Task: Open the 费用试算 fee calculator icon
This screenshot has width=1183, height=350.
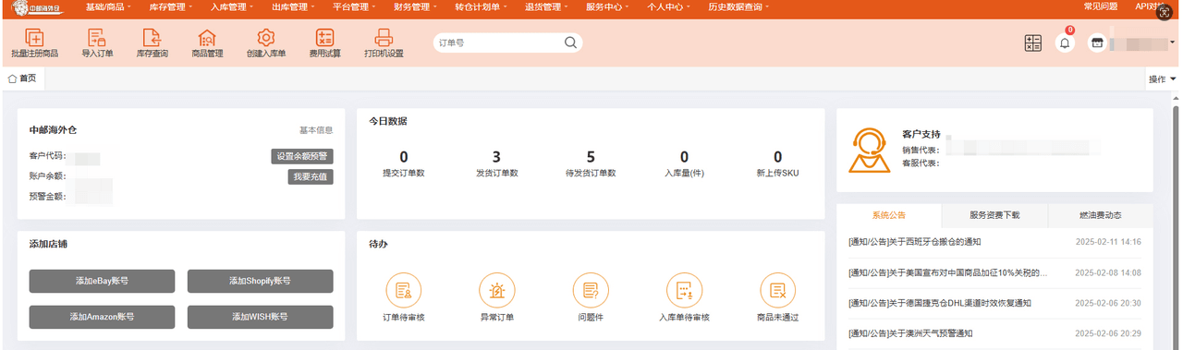Action: 324,38
